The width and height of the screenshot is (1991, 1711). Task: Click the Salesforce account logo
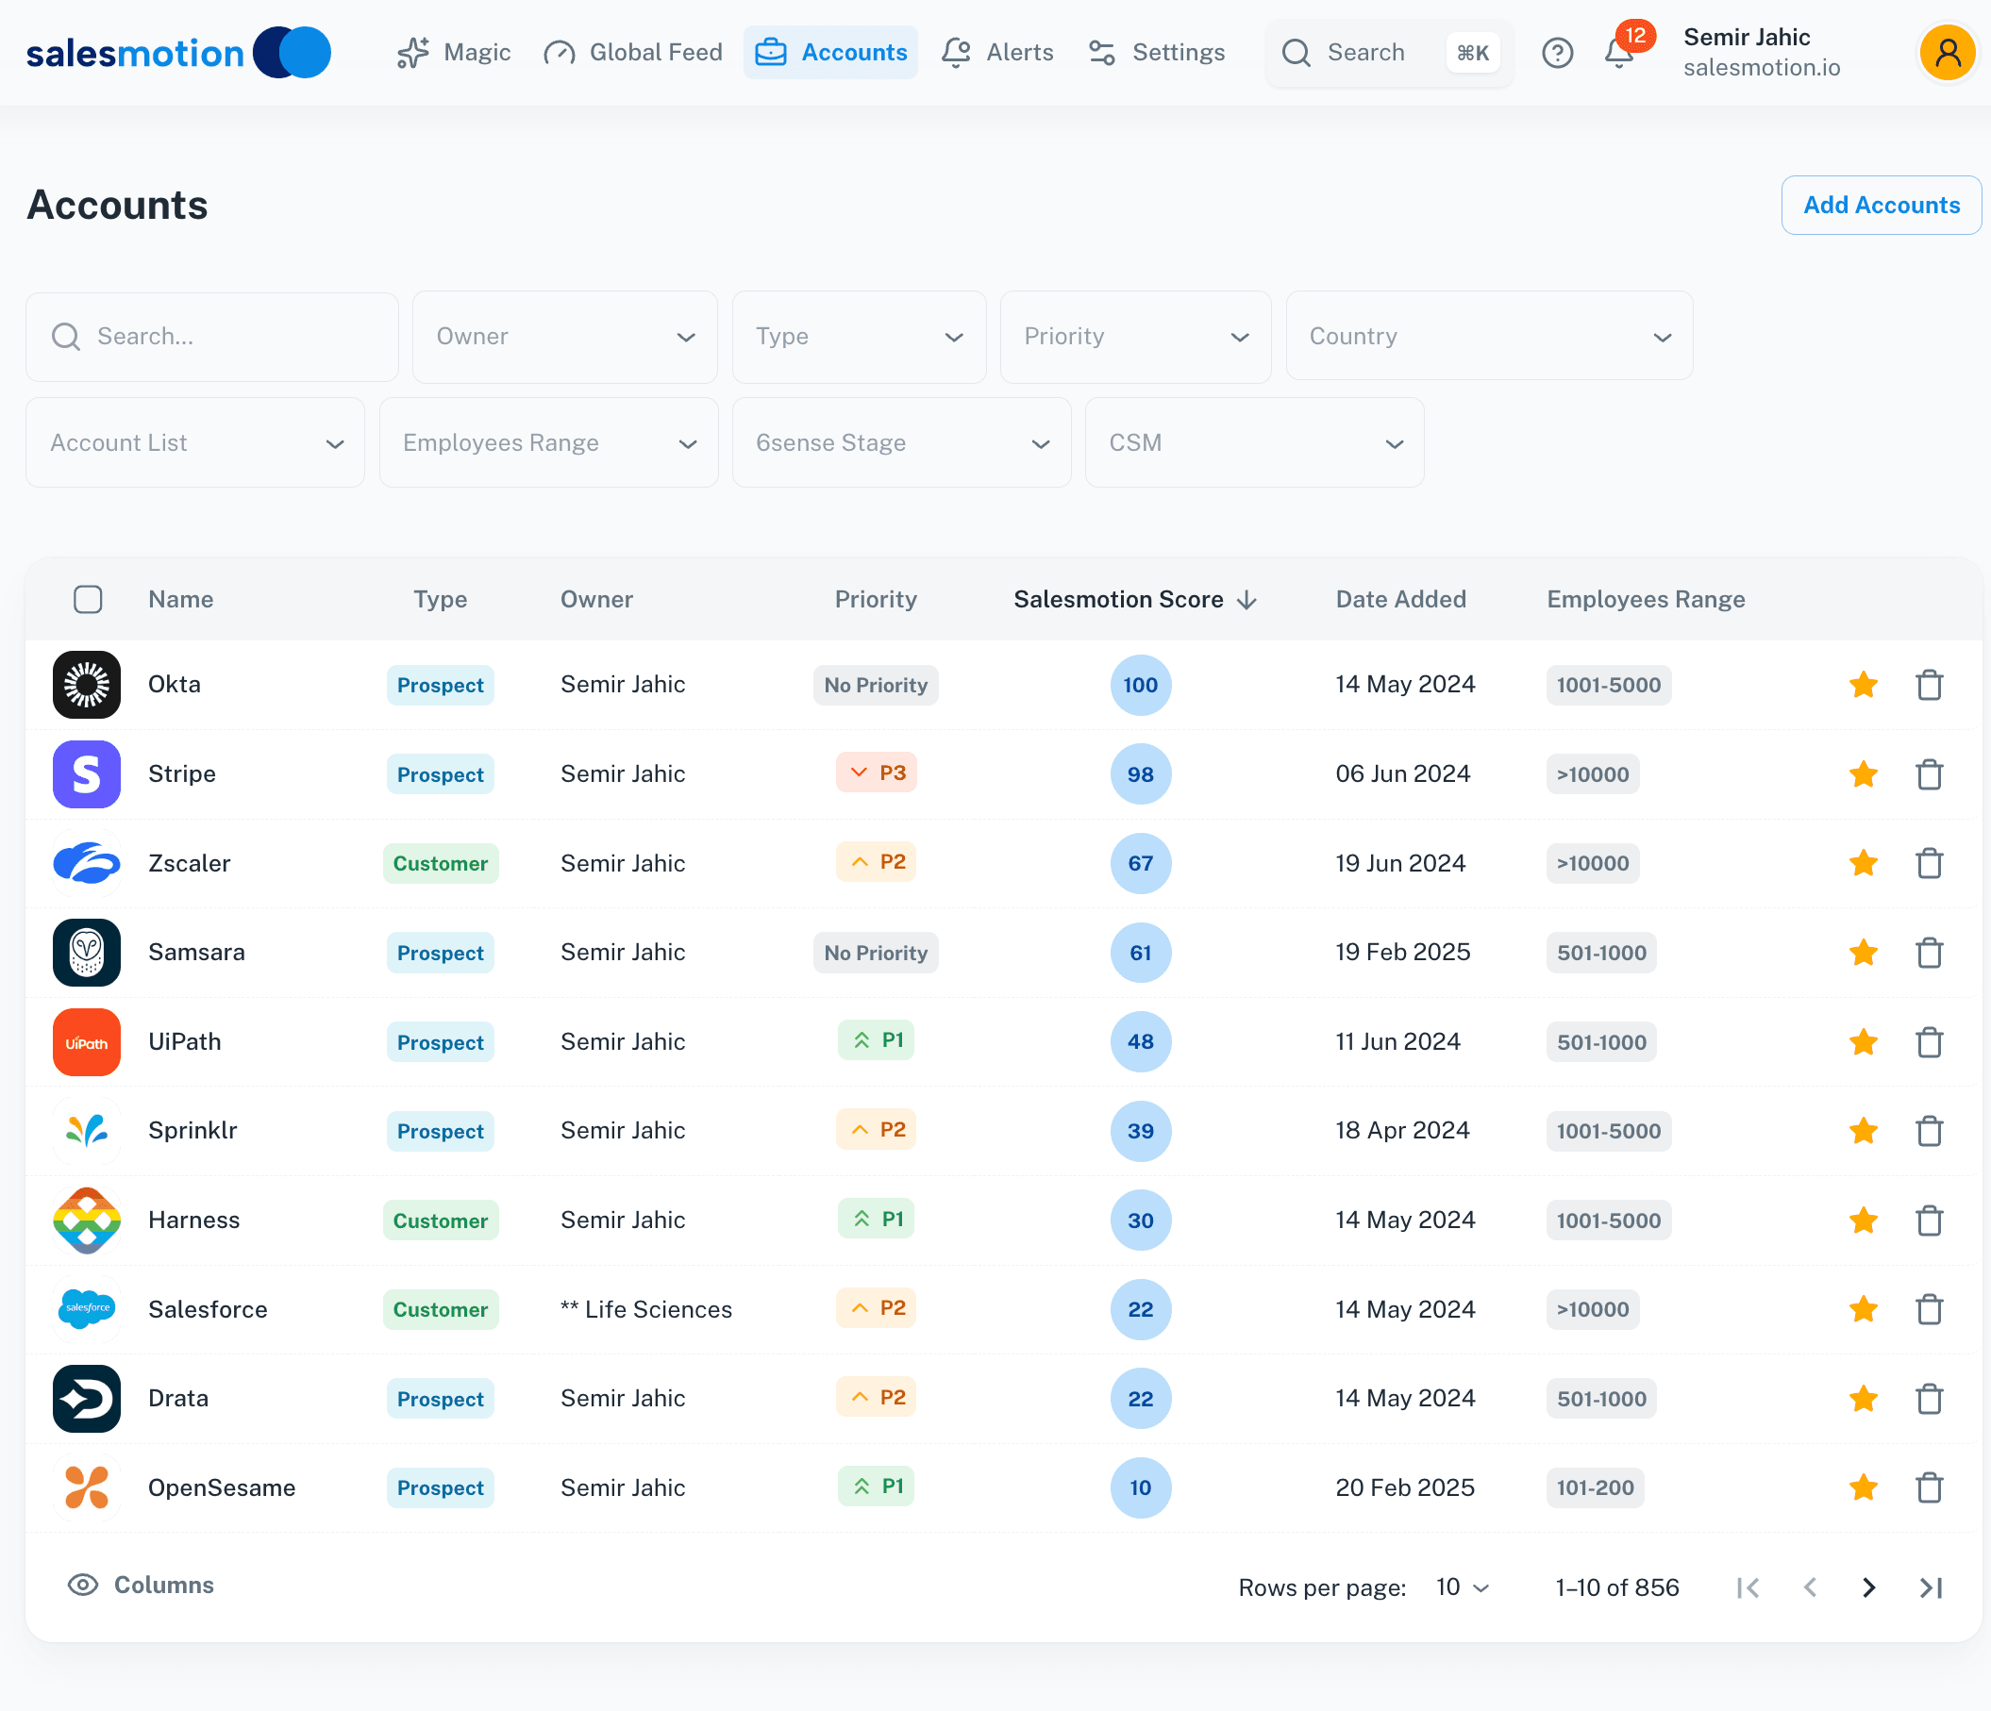coord(87,1308)
